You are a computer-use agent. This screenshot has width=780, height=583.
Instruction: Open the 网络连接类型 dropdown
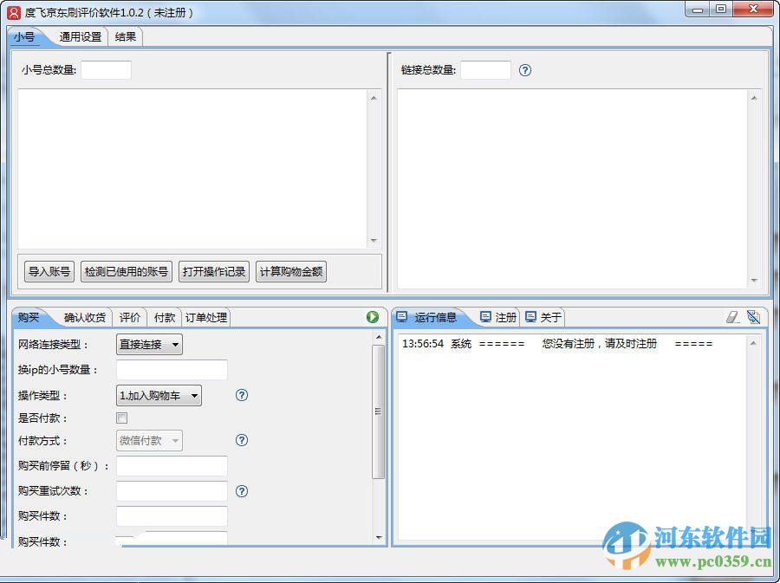tap(147, 344)
